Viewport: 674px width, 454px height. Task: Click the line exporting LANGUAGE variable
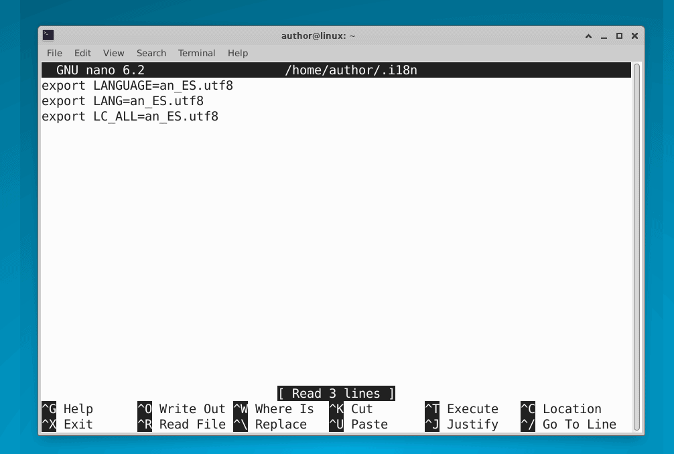tap(137, 86)
